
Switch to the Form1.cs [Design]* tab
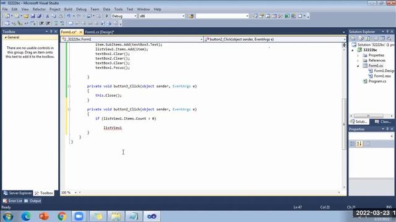[100, 32]
